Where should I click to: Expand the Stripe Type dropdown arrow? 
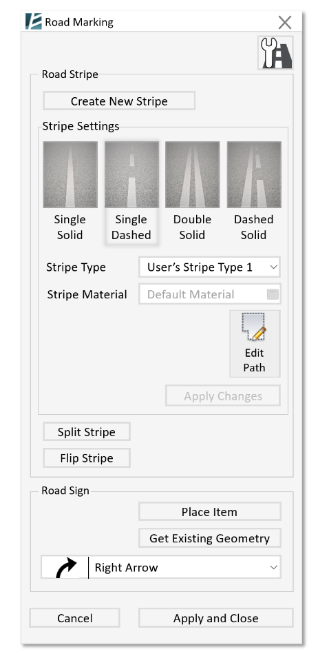(x=273, y=267)
